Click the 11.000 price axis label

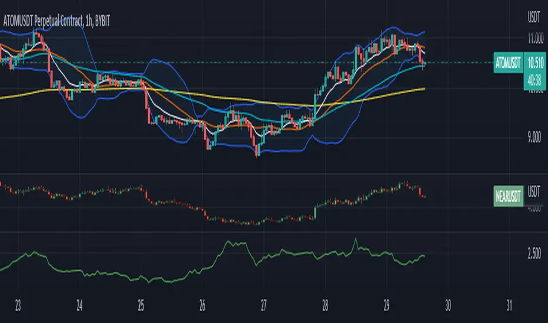pyautogui.click(x=536, y=38)
